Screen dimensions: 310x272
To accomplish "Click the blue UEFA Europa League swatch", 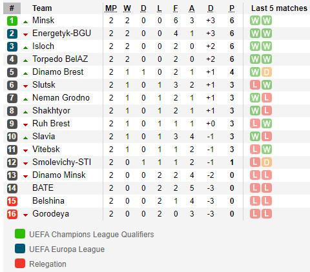I will coord(20,249).
